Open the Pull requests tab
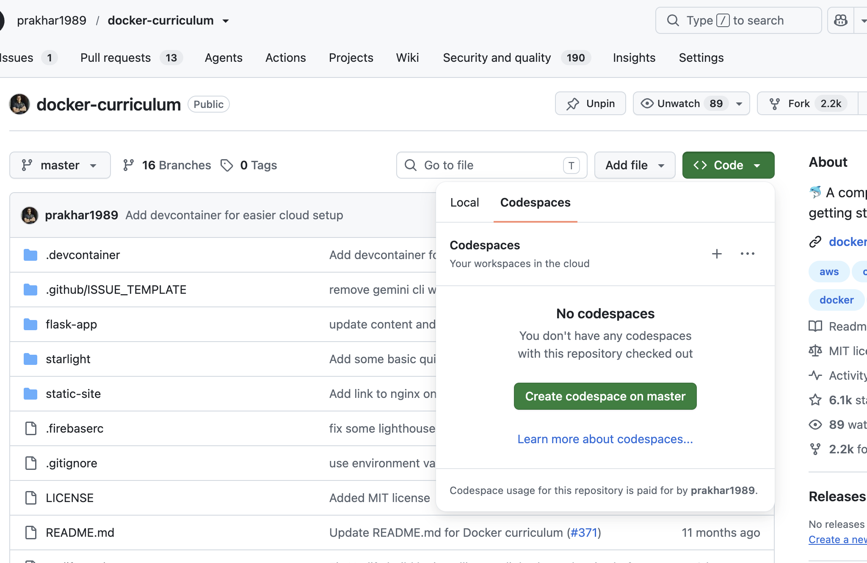This screenshot has height=563, width=867. click(131, 58)
